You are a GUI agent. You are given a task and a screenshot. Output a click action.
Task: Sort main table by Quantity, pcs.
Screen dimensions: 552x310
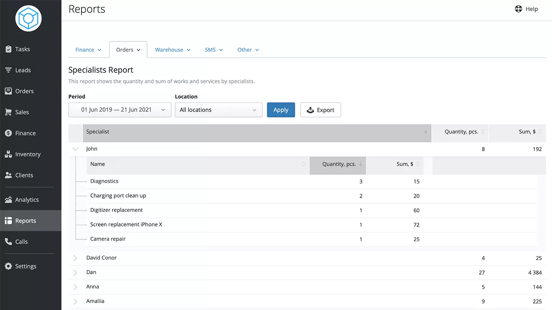(x=460, y=133)
